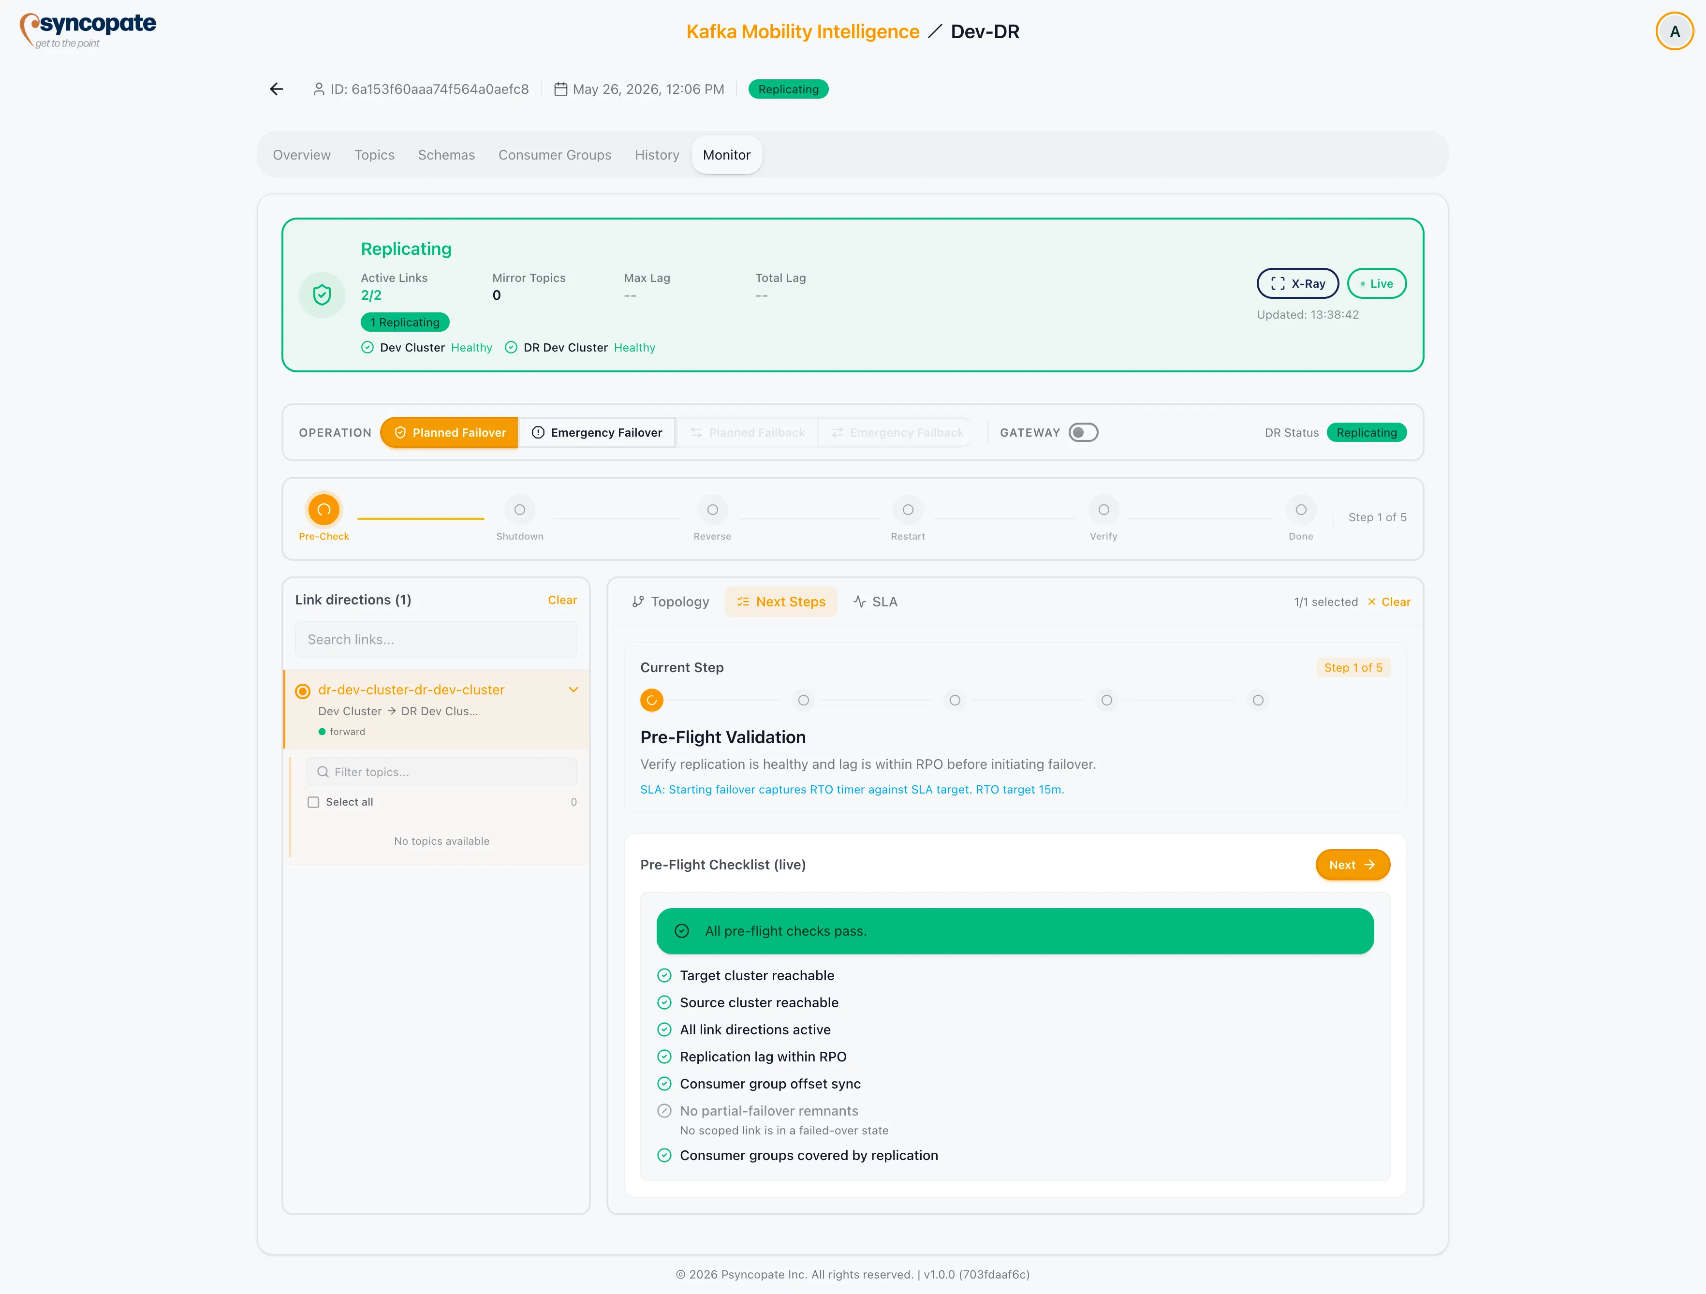Viewport: 1706px width, 1294px height.
Task: Click the SLA RTO target note
Action: pyautogui.click(x=852, y=790)
